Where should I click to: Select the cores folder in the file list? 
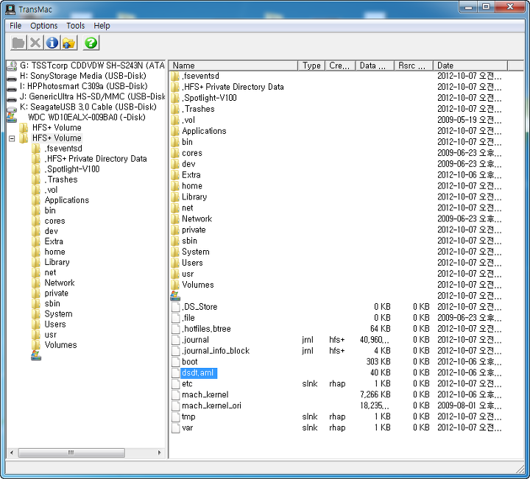point(192,153)
